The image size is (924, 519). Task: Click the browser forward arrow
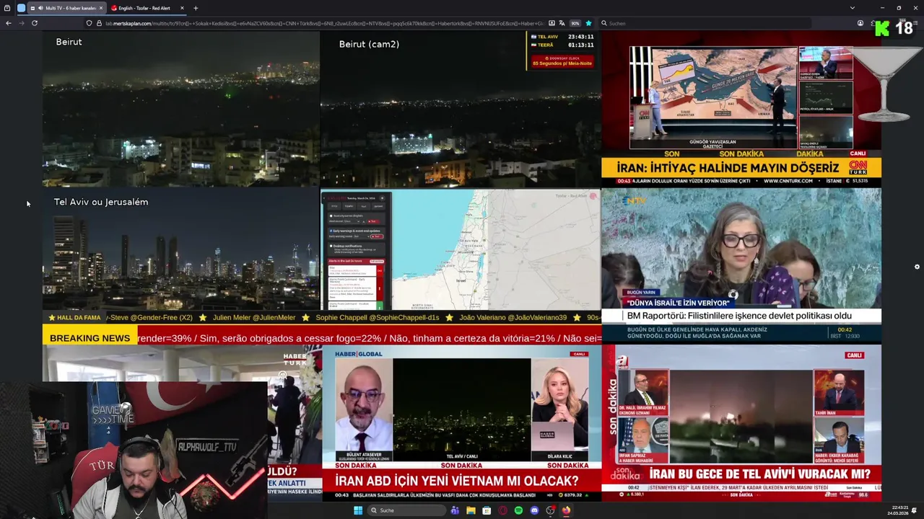point(21,23)
